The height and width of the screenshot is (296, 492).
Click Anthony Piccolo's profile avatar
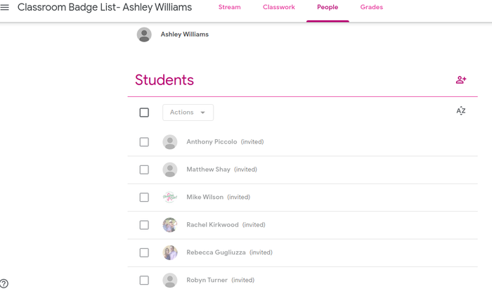point(170,142)
